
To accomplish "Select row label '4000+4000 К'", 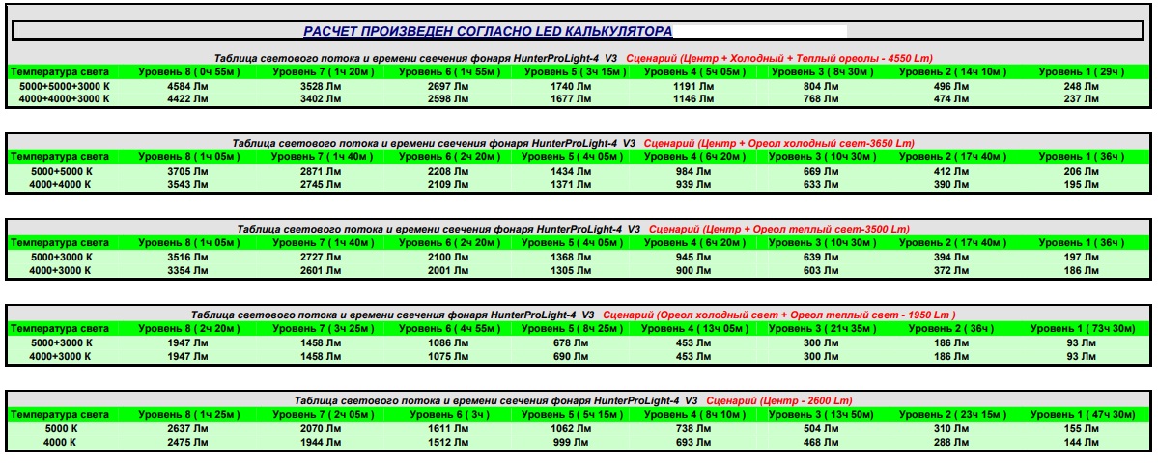I will 61,183.
